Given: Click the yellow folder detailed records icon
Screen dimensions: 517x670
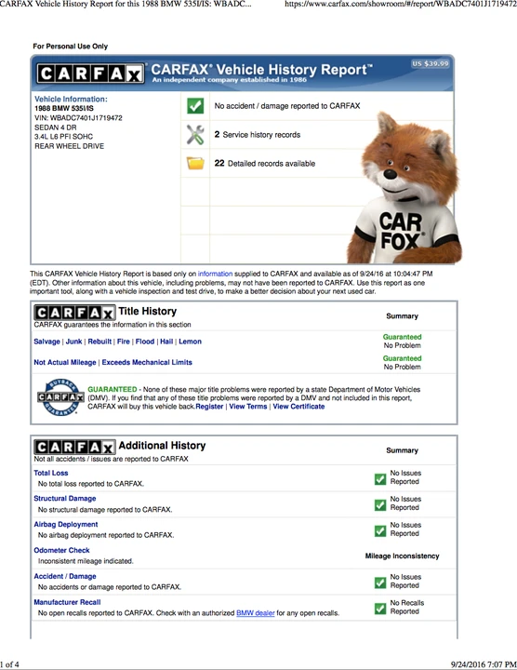Looking at the screenshot, I should coord(195,163).
